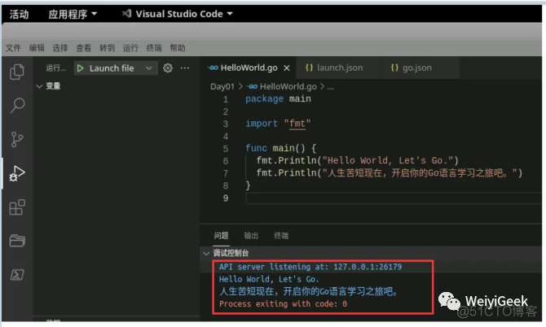Click the Chinese Println statement line
The width and height of the screenshot is (546, 327).
(390, 173)
